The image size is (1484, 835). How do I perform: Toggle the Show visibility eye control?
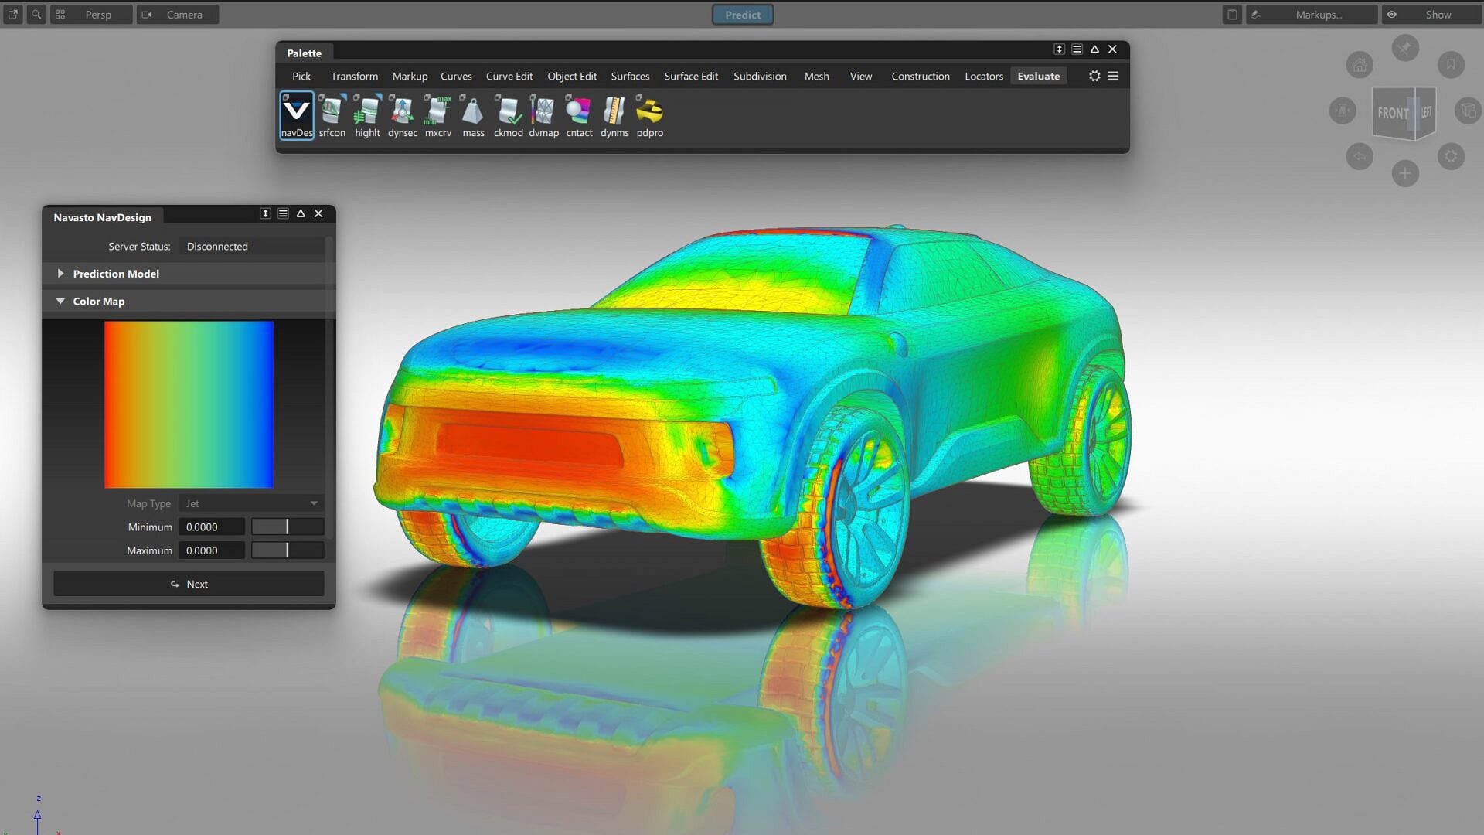tap(1392, 15)
